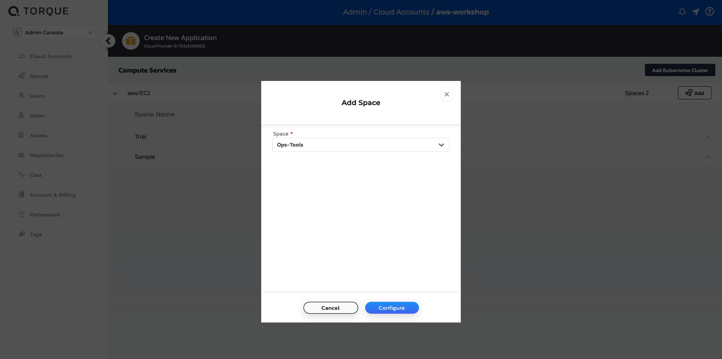The height and width of the screenshot is (359, 722).
Task: Open Parameters in sidebar
Action: coord(39,215)
